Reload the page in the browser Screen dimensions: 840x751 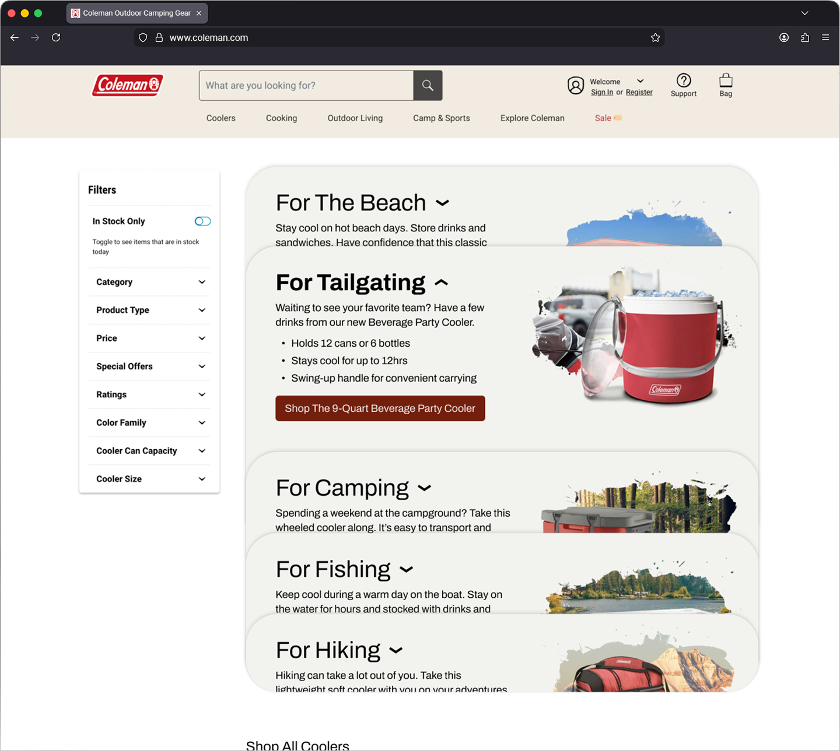[56, 38]
